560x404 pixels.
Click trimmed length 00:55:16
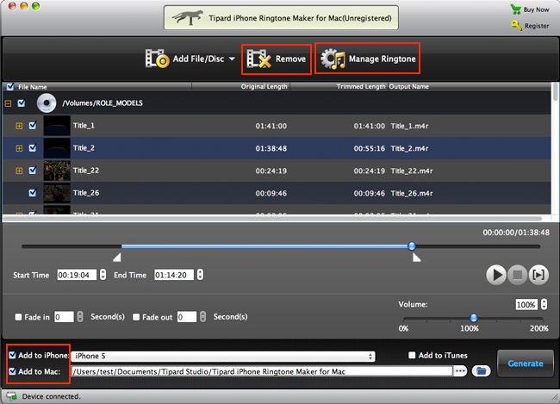(370, 149)
